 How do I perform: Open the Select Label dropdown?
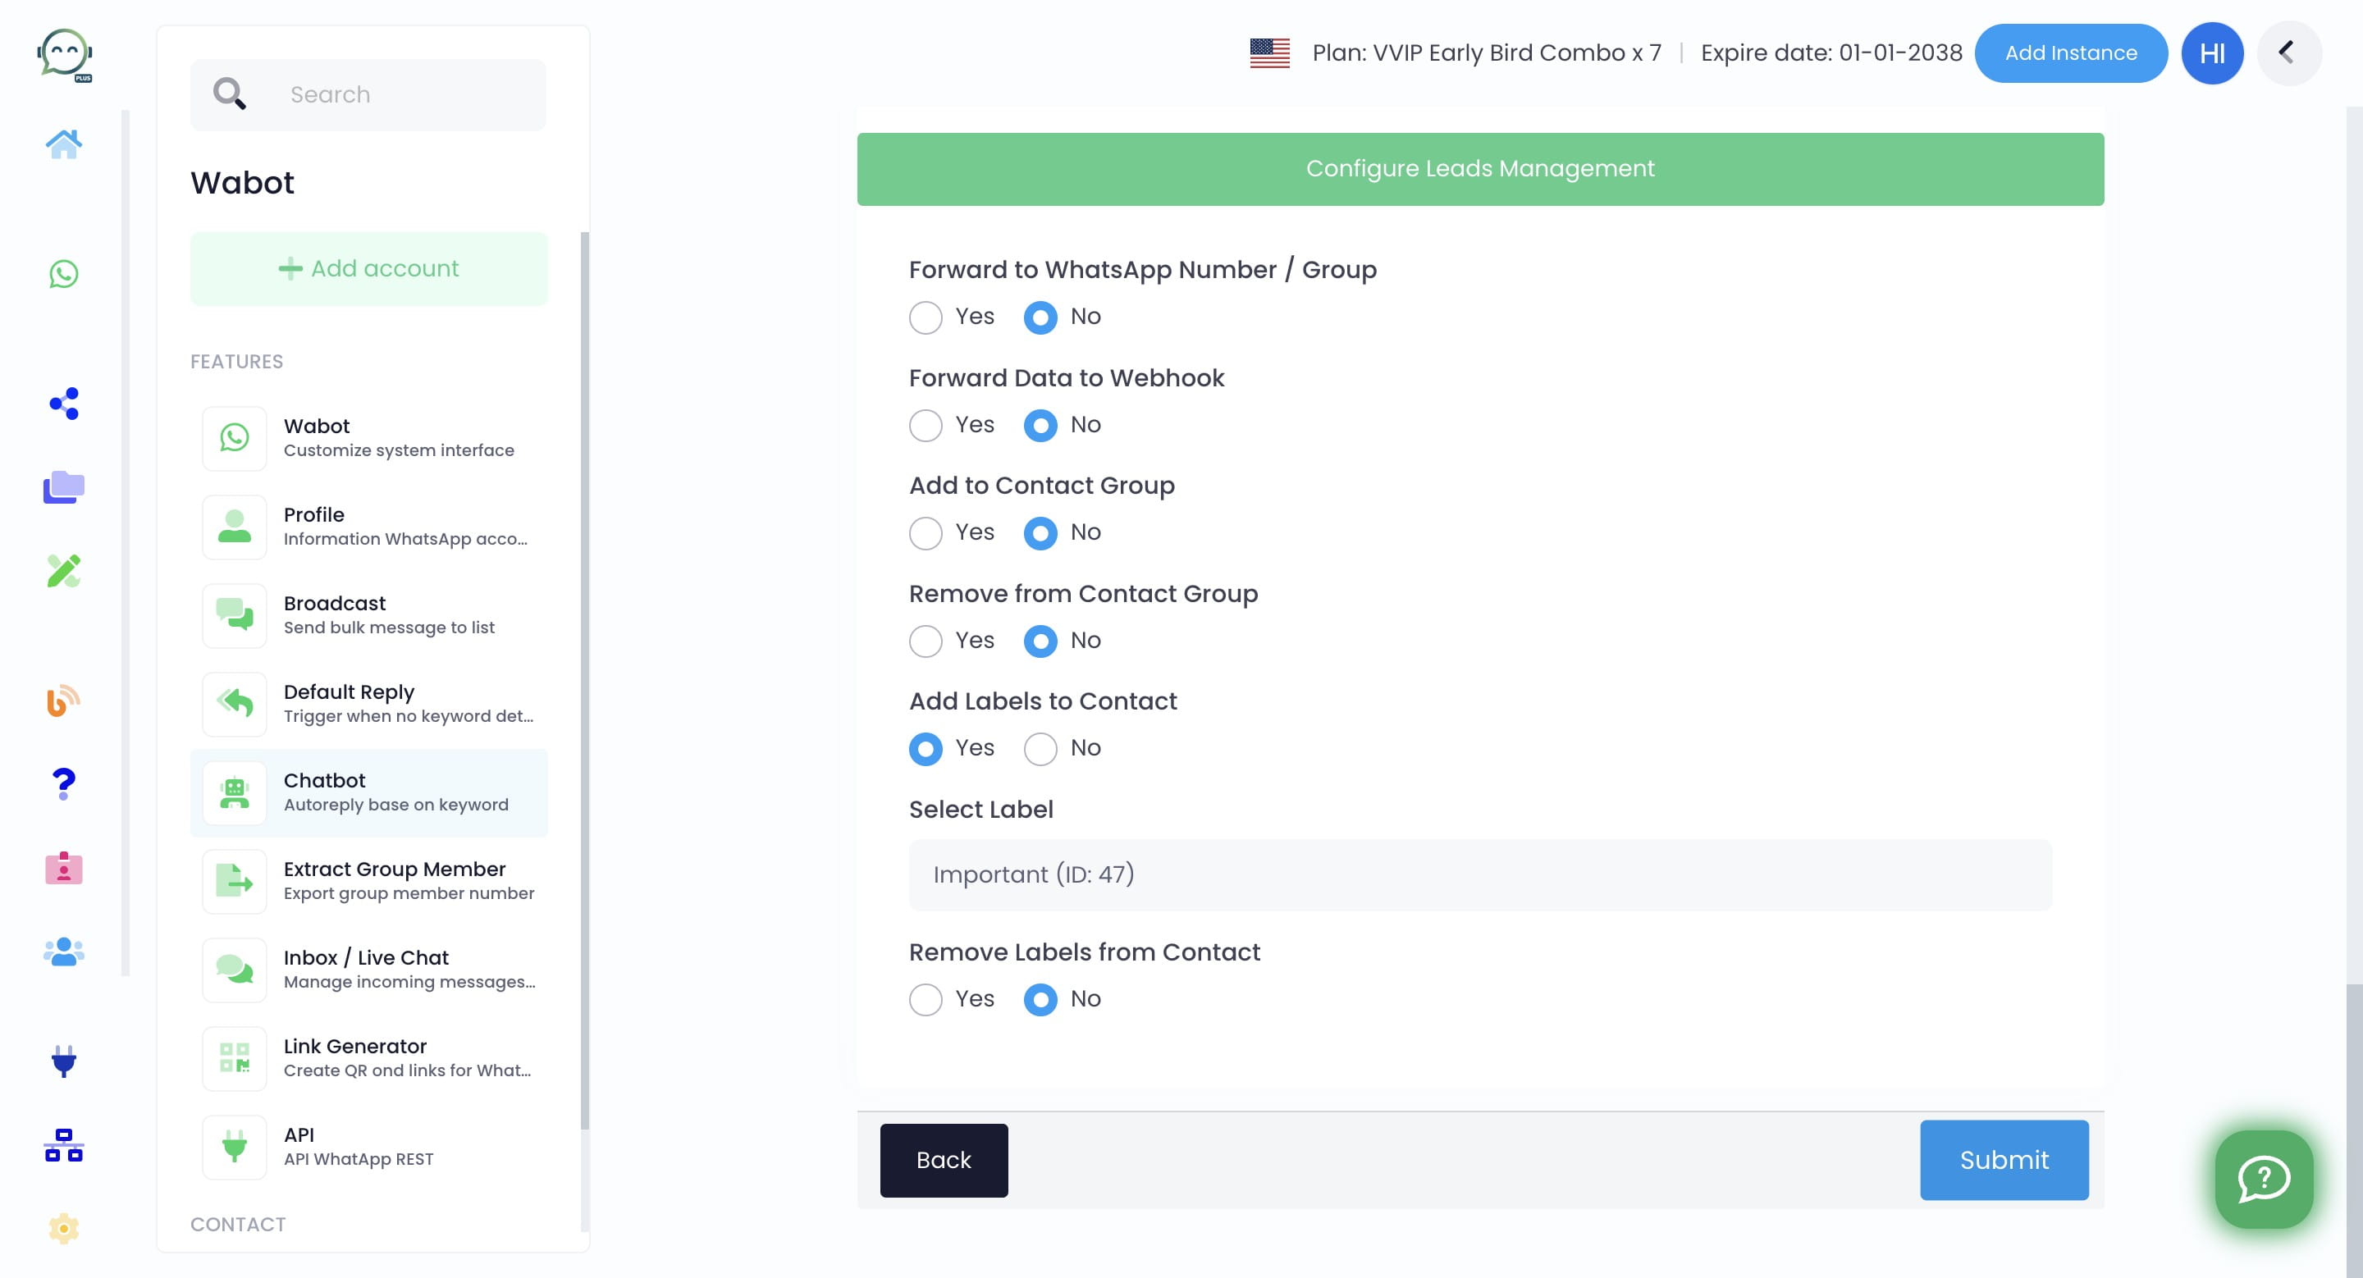[1479, 874]
